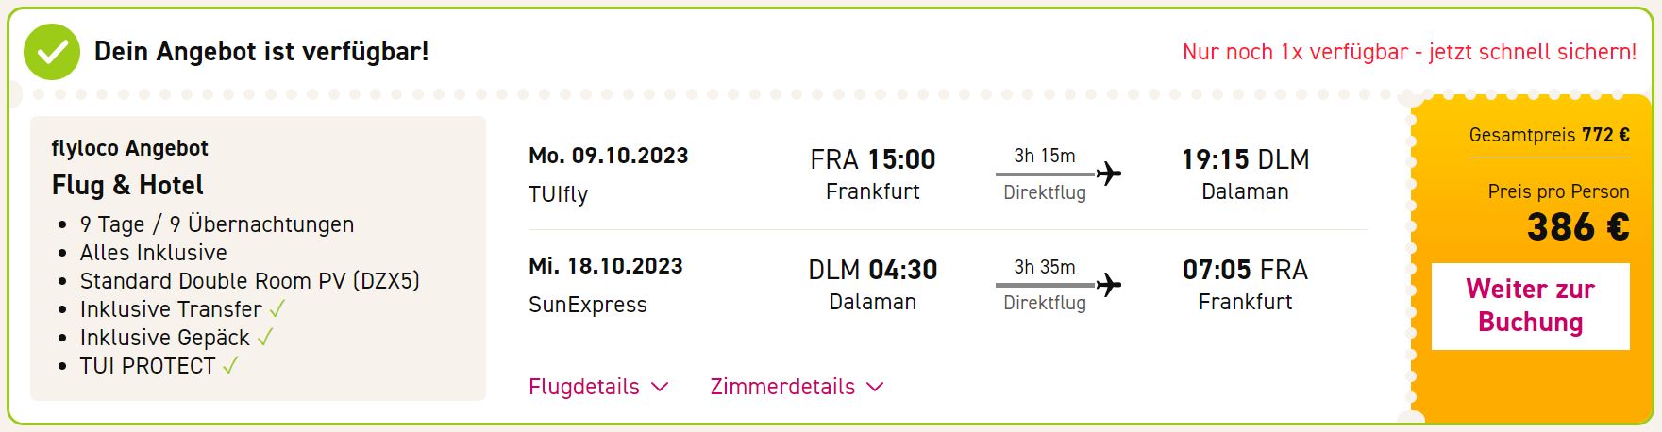Click the outbound flight airplane icon
This screenshot has height=432, width=1662.
(1109, 174)
